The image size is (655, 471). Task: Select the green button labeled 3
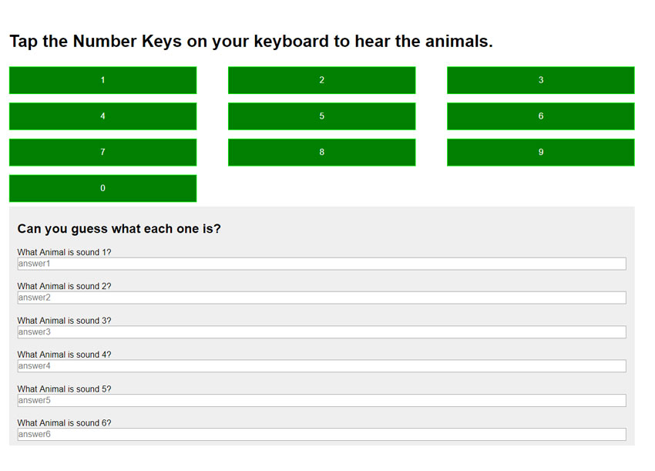click(x=540, y=80)
